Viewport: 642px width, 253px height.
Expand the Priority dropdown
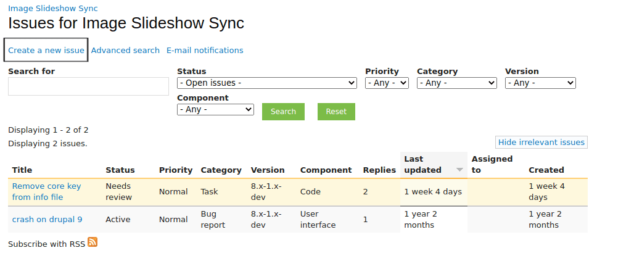[x=387, y=83]
